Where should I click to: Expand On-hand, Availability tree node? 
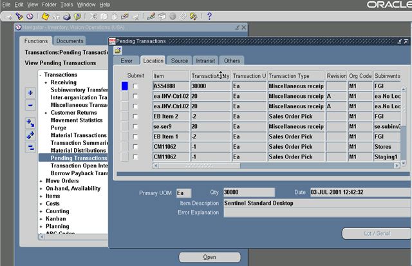pyautogui.click(x=41, y=189)
